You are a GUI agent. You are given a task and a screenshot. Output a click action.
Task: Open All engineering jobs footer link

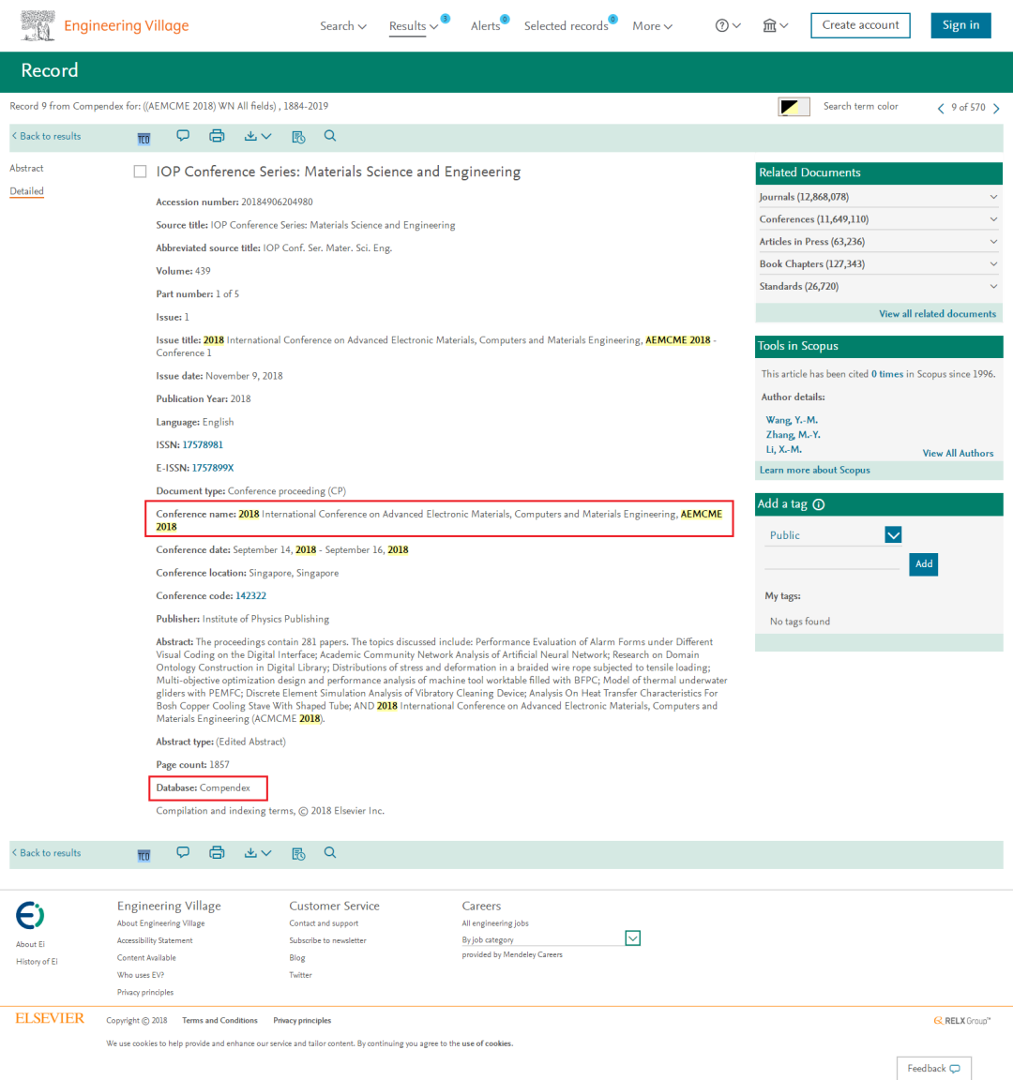[x=495, y=923]
